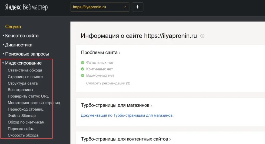Open the site selector dropdown ilyapronin.ru
Viewport: 265px width, 144px height.
click(100, 7)
